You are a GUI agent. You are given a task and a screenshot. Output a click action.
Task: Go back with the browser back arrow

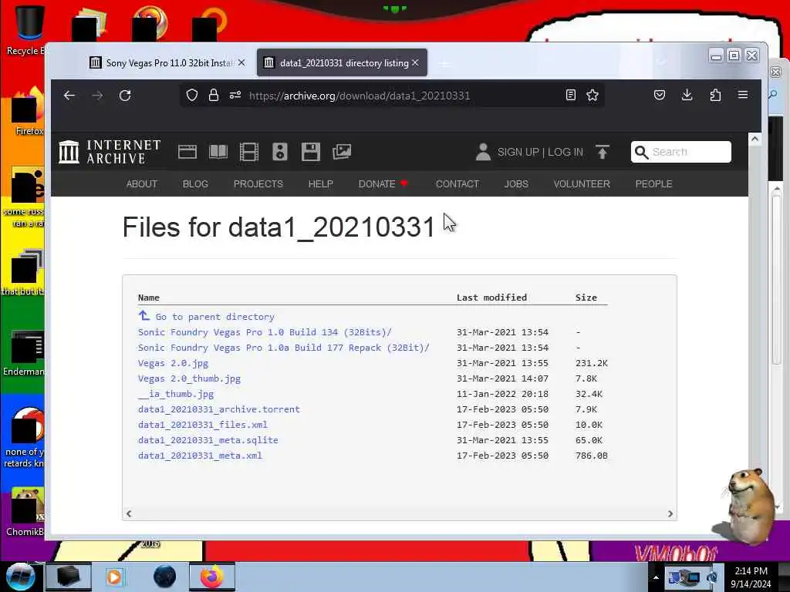coord(69,96)
